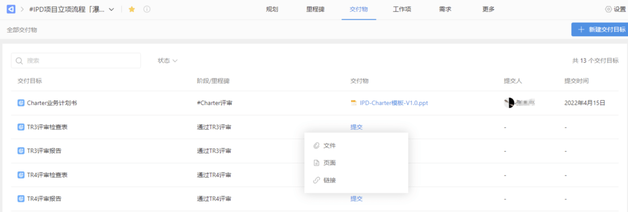The image size is (628, 212).
Task: Open project info circle icon
Action: click(147, 9)
